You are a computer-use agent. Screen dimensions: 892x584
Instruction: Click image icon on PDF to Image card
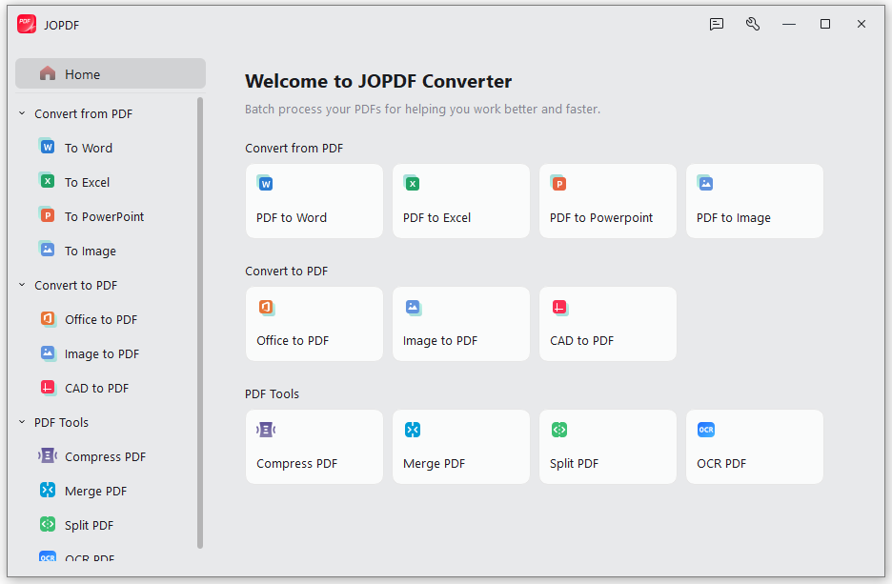click(705, 183)
